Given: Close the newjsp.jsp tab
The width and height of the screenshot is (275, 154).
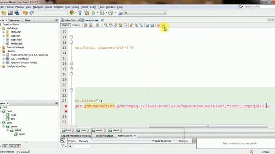Looking at the screenshot, I should (x=102, y=20).
